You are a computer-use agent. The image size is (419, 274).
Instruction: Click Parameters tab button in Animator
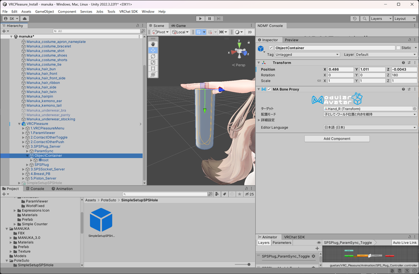[x=281, y=243]
